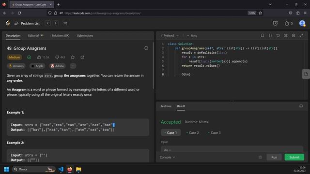Share the problem icon
310x174 pixels.
[82, 57]
